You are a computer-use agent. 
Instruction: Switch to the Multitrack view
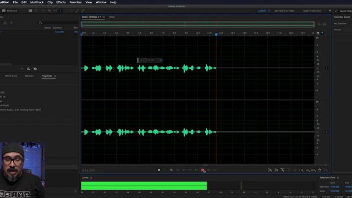(9, 10)
